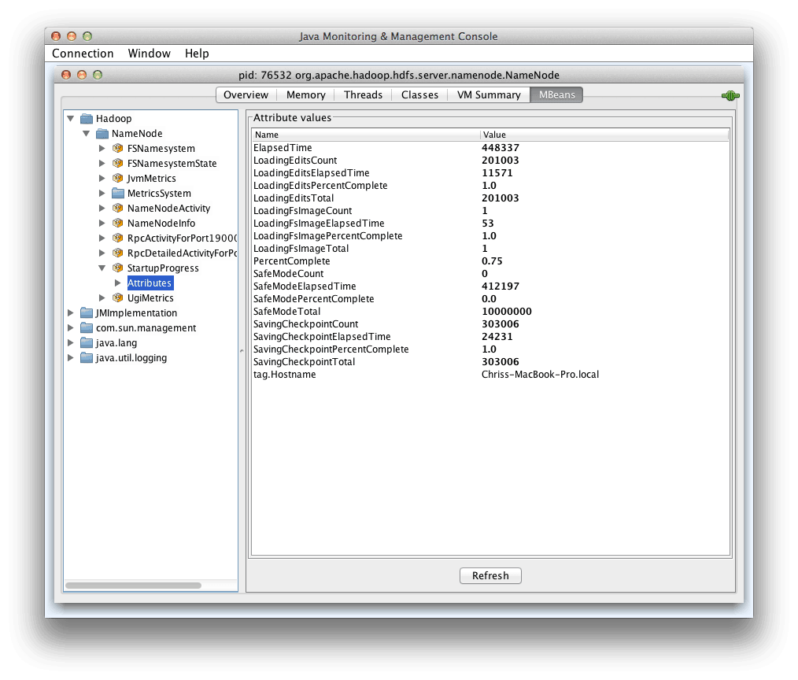
Task: Click the com.sun.management folder icon
Action: pos(87,327)
